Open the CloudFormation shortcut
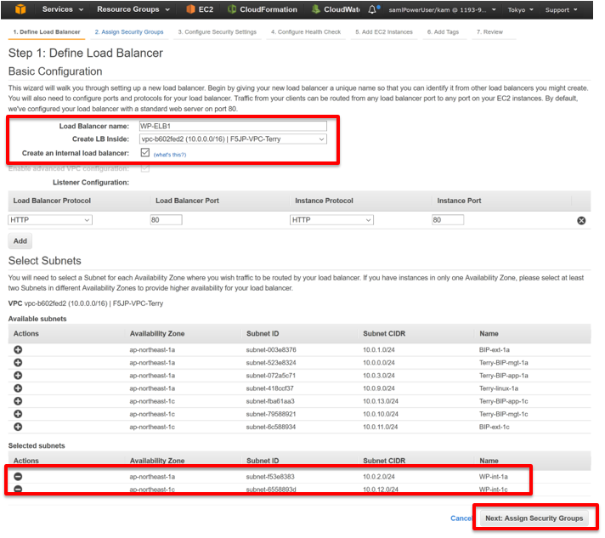 263,9
